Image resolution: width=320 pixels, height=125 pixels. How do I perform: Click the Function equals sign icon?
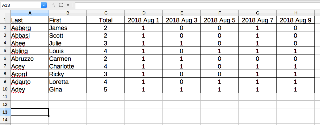click(68, 5)
